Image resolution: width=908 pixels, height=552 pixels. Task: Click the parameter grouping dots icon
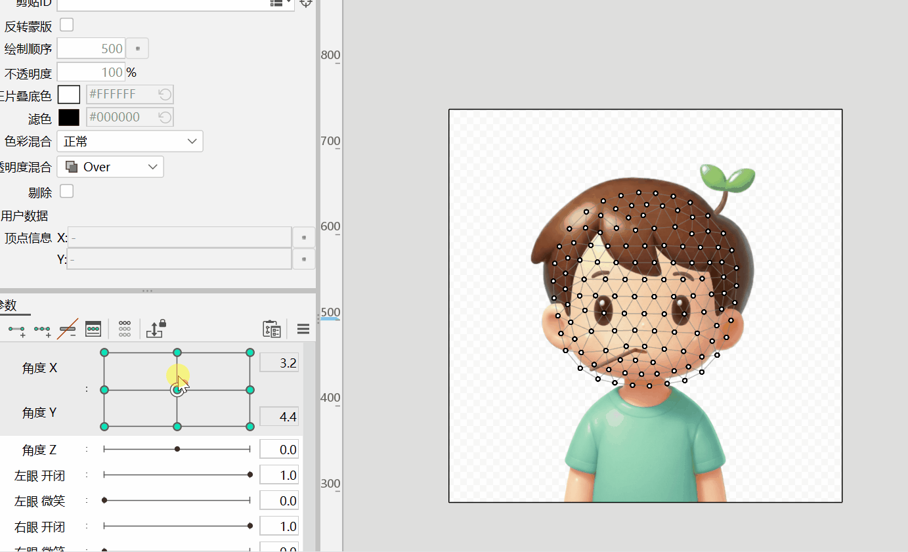[124, 329]
